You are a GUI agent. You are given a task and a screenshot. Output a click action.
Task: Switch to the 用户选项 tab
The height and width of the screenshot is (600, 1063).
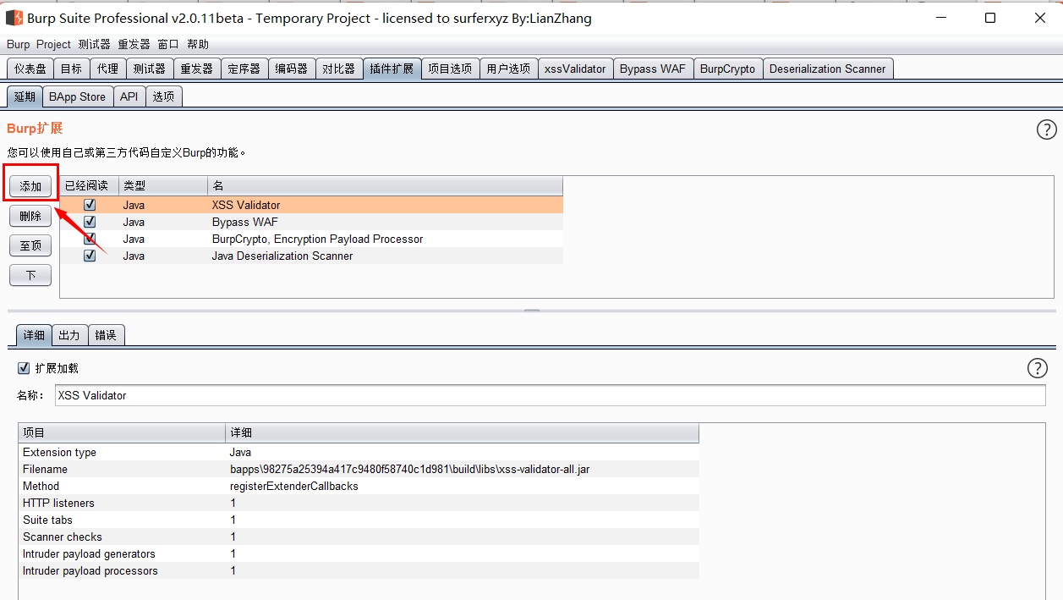pos(508,69)
